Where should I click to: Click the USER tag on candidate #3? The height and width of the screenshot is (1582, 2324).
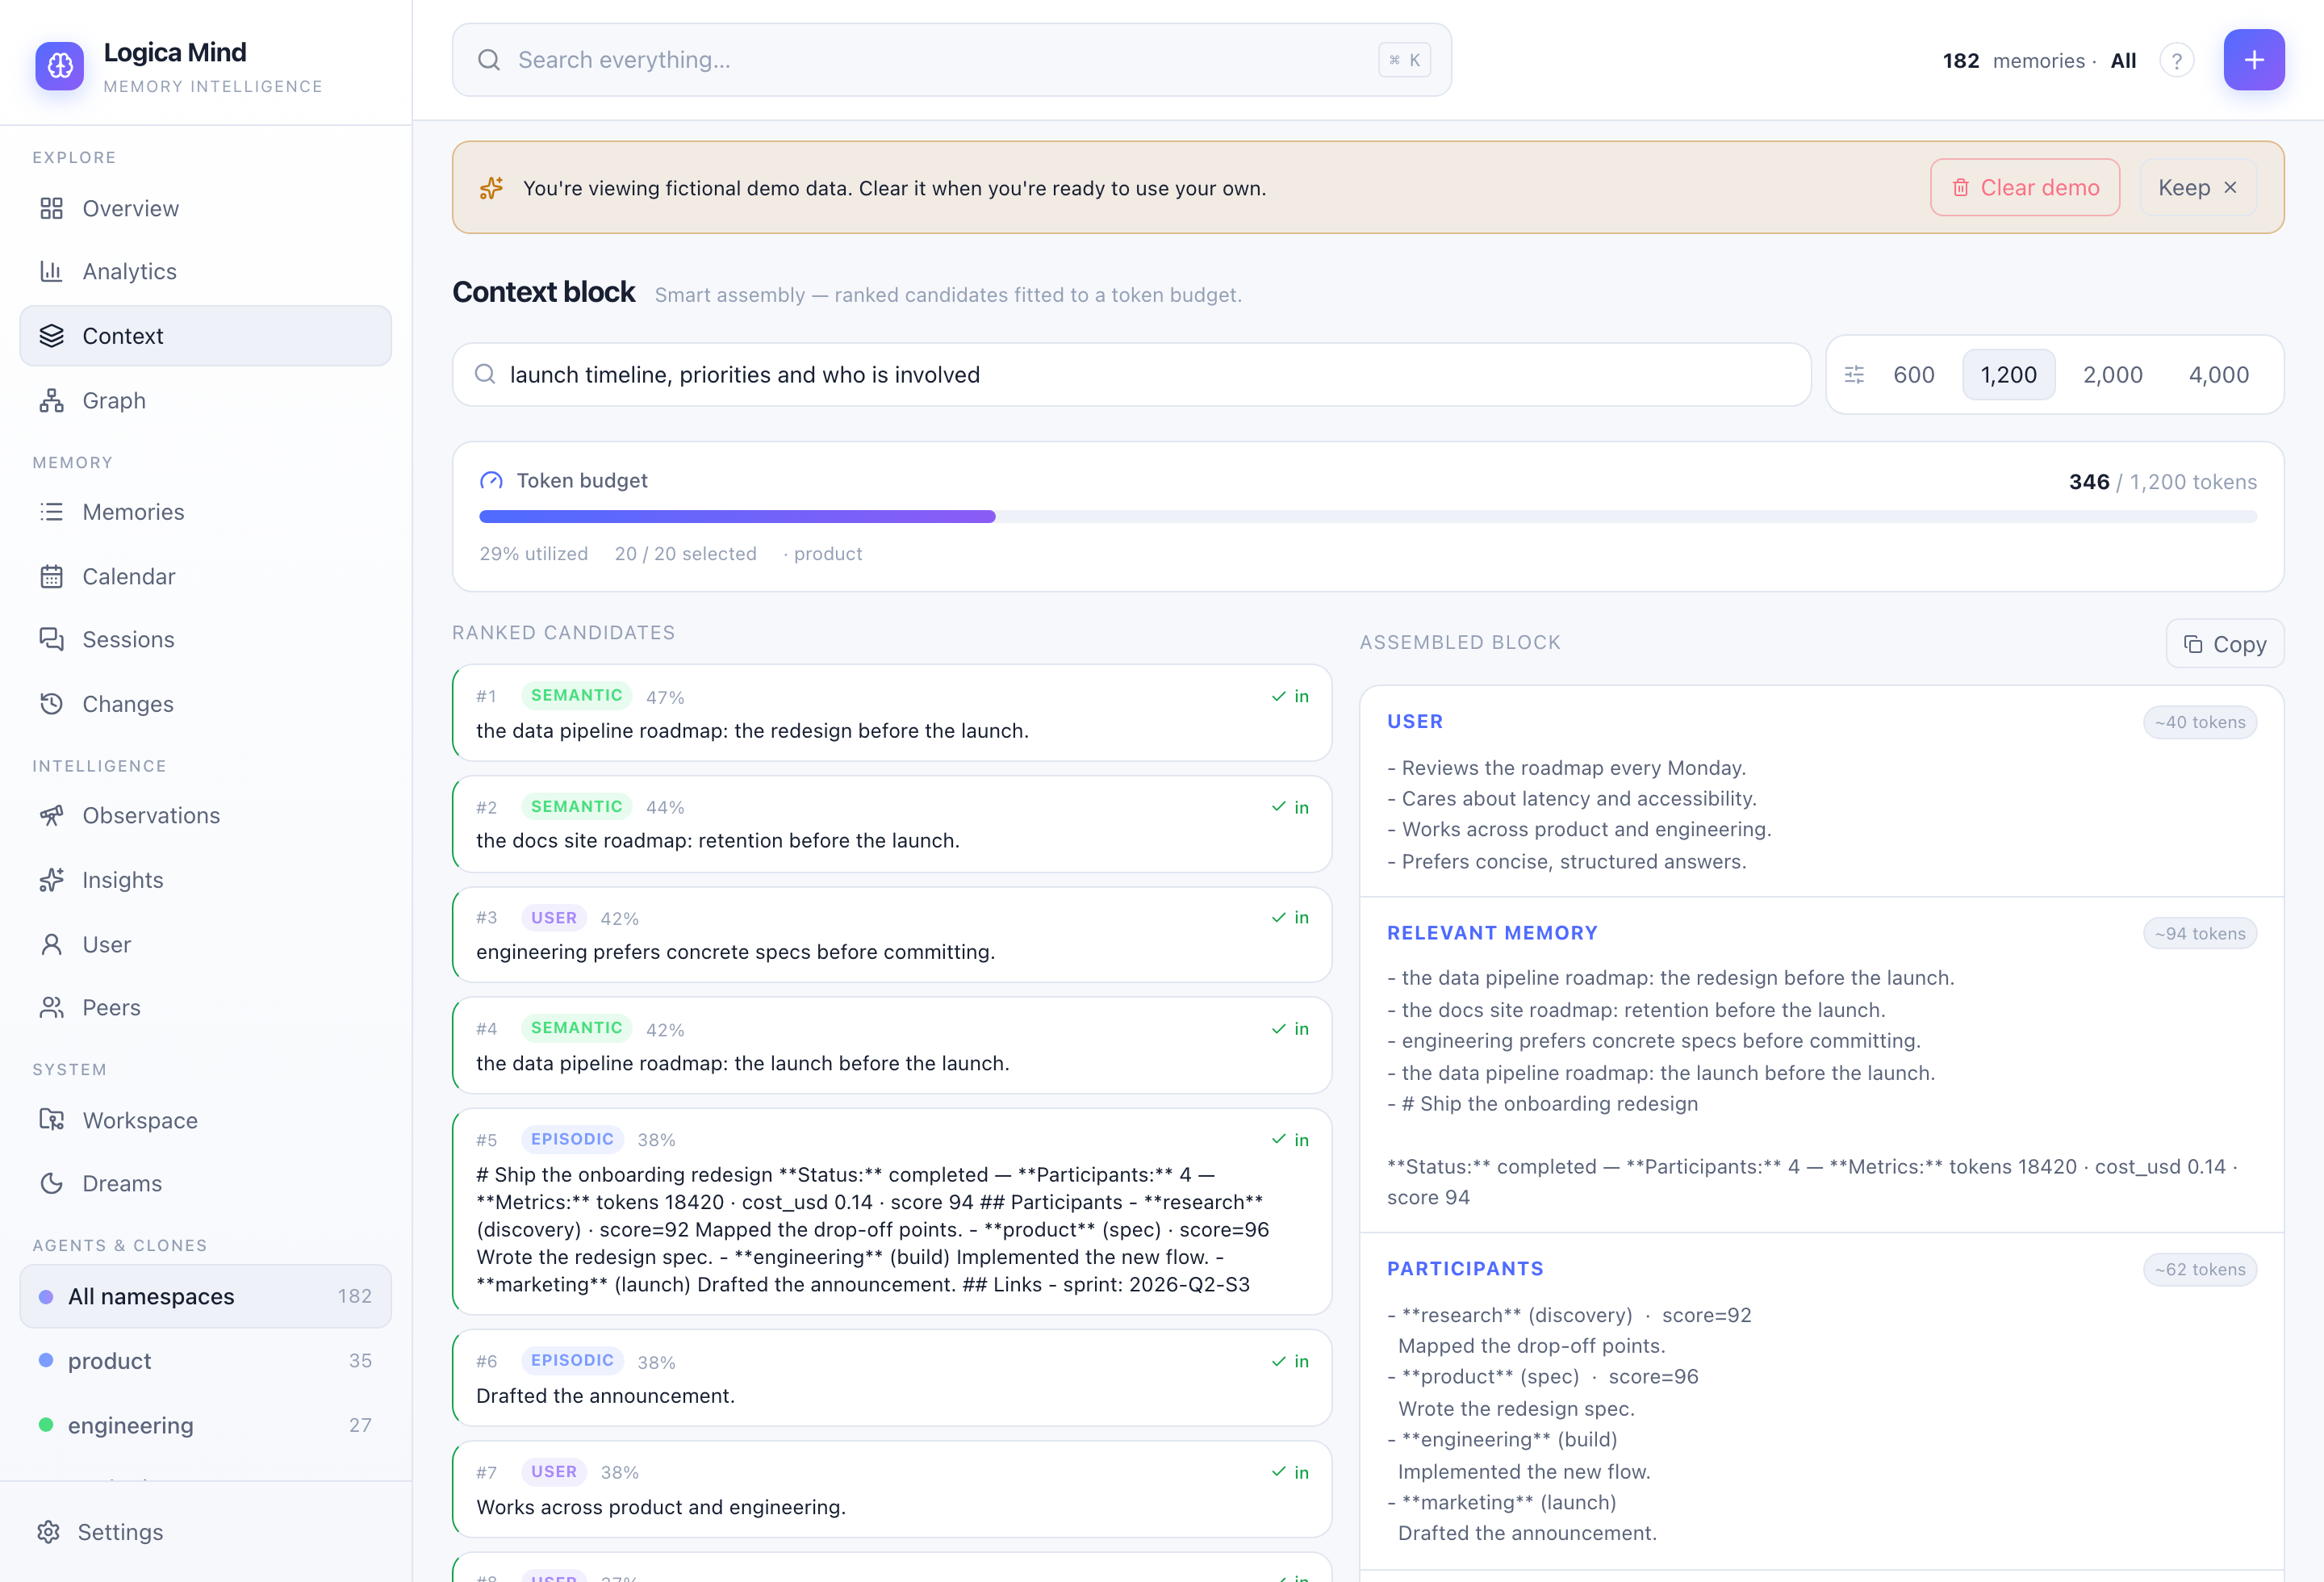554,917
